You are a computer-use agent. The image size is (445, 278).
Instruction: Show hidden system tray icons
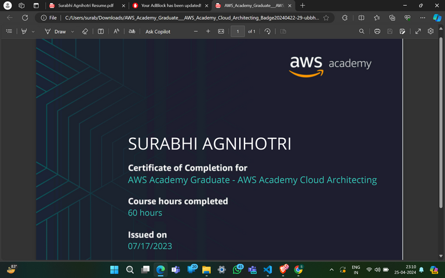331,269
